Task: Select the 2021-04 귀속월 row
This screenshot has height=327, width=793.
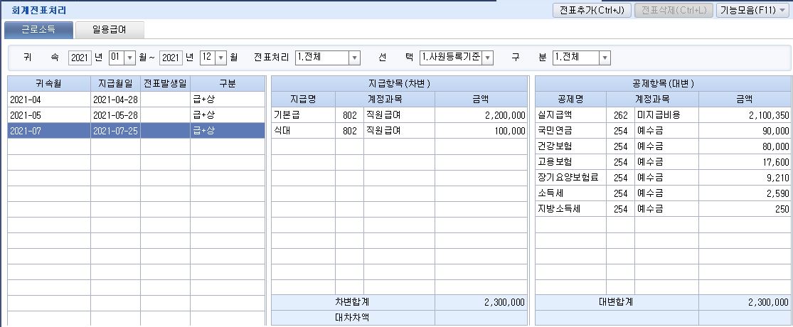Action: [136, 100]
